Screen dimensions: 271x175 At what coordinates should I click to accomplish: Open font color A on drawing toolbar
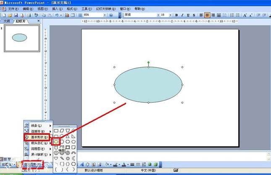point(124,165)
